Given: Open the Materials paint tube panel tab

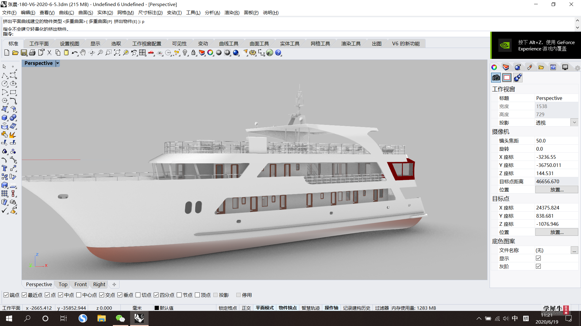Looking at the screenshot, I should [x=529, y=67].
